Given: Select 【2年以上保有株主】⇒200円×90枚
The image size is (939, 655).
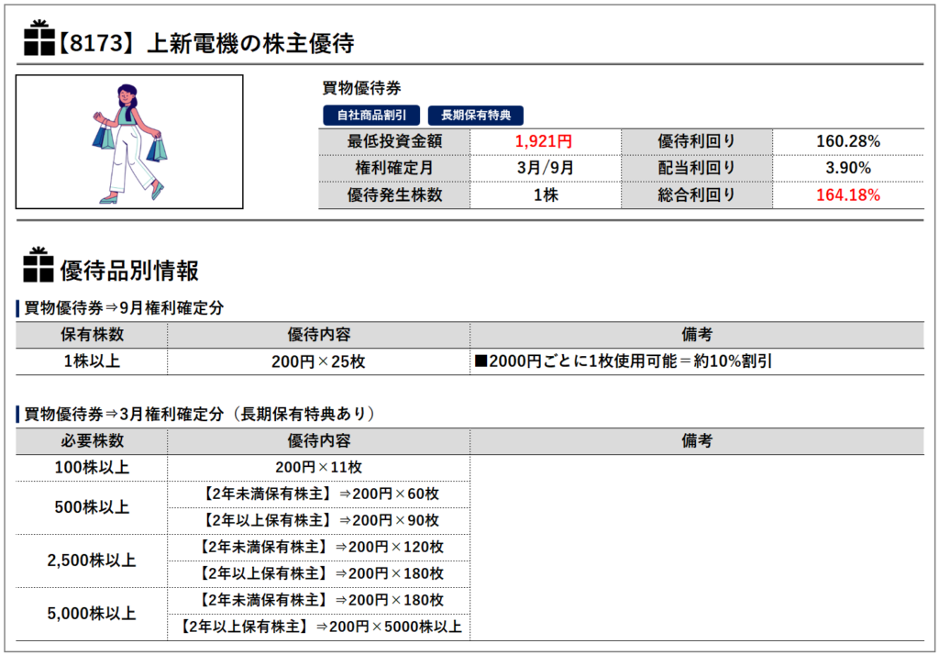Looking at the screenshot, I should [x=318, y=520].
